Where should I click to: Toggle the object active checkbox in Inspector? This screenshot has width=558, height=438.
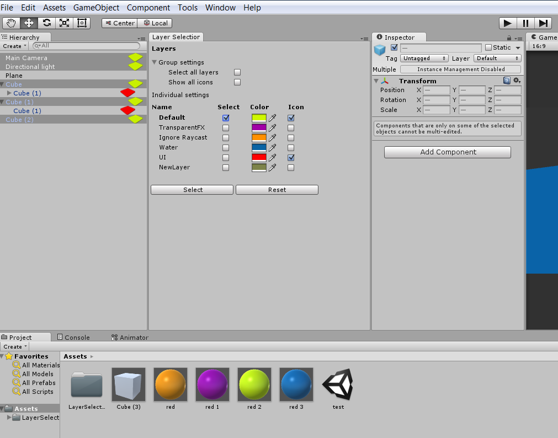click(394, 47)
